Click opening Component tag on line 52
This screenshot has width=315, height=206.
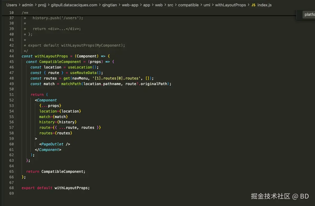pos(46,100)
